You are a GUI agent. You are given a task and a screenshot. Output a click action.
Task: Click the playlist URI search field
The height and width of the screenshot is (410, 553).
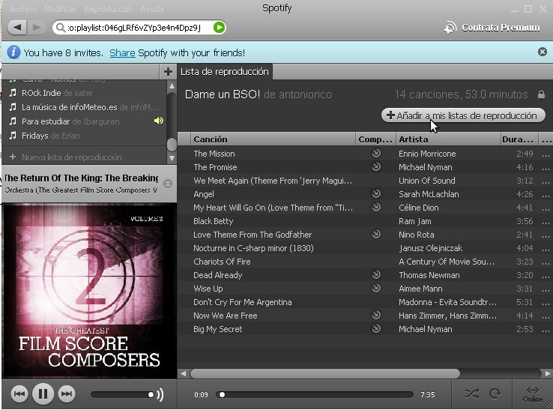(x=139, y=28)
